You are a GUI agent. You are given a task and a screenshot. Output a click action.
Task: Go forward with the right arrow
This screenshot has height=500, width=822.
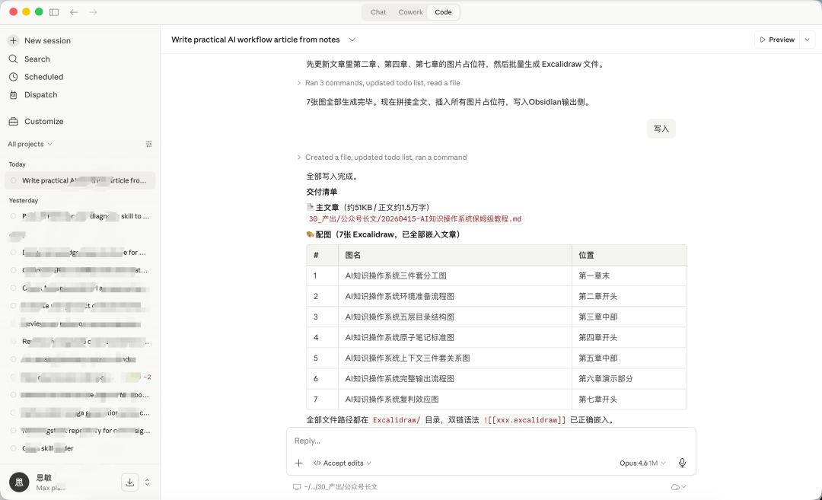[93, 12]
